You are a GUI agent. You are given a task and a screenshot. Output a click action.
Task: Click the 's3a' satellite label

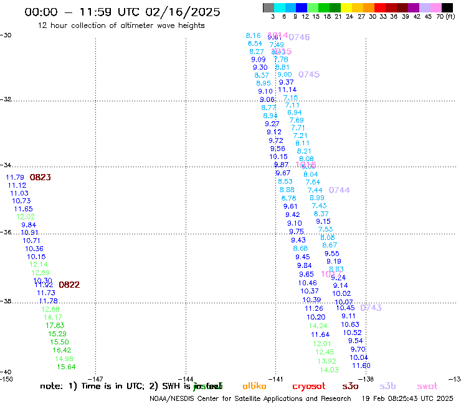[350, 387]
